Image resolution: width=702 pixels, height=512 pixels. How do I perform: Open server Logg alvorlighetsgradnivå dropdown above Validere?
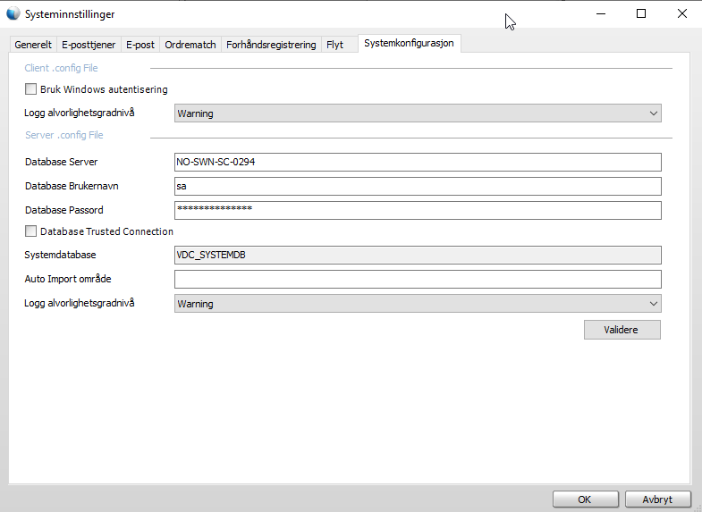click(418, 304)
